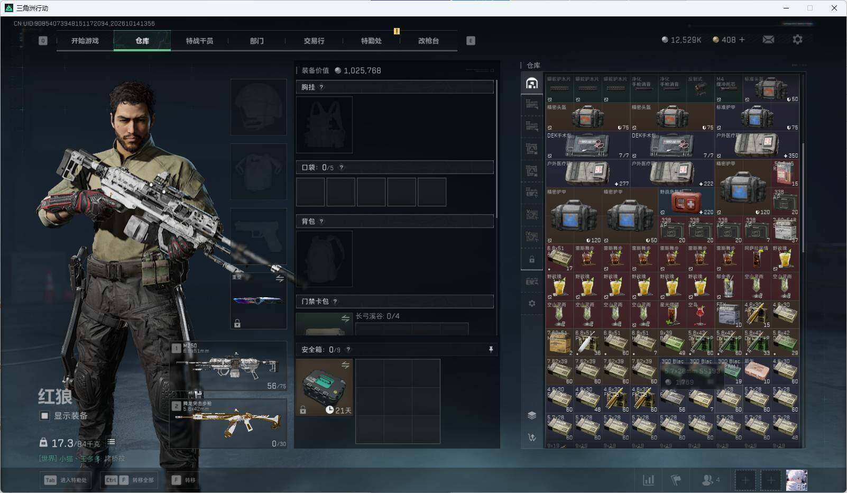The height and width of the screenshot is (493, 847).
Task: Click the locked warehouse expansion padlock icon
Action: [532, 260]
